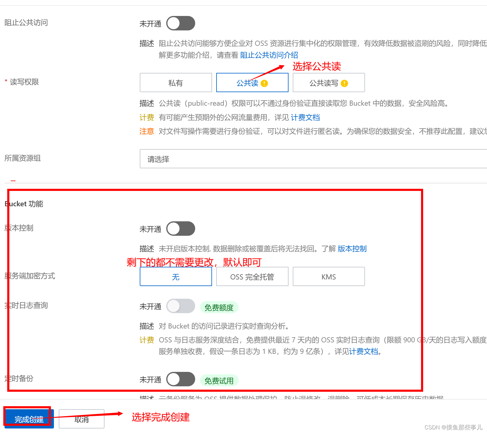487x433 pixels.
Task: Select KMS encryption option
Action: click(x=329, y=276)
